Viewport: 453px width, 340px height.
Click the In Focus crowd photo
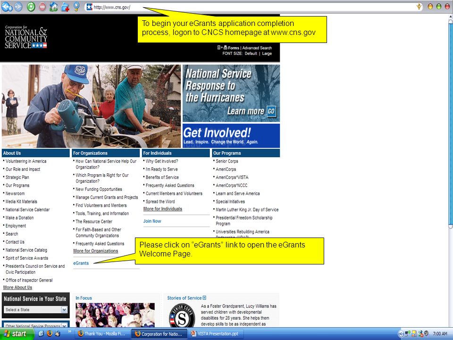click(x=115, y=315)
